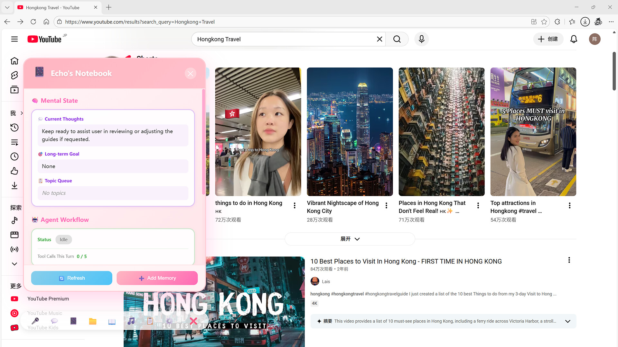
Task: Open the 5 Places MUST visit short thumbnail
Action: pyautogui.click(x=533, y=132)
